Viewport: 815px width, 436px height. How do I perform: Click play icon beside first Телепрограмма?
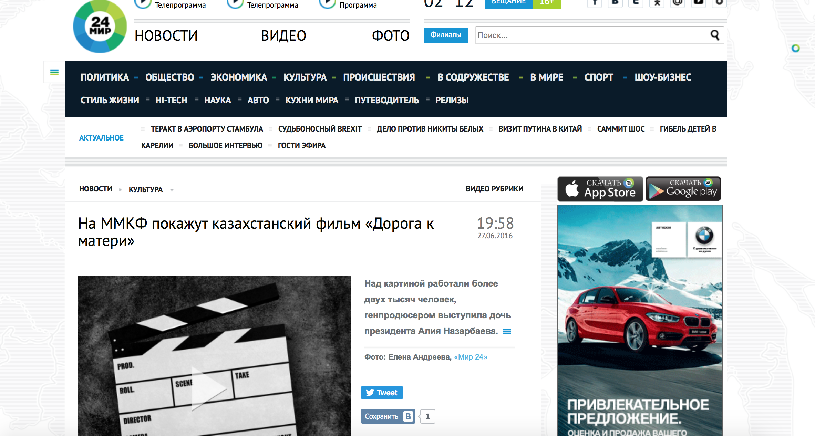point(143,3)
